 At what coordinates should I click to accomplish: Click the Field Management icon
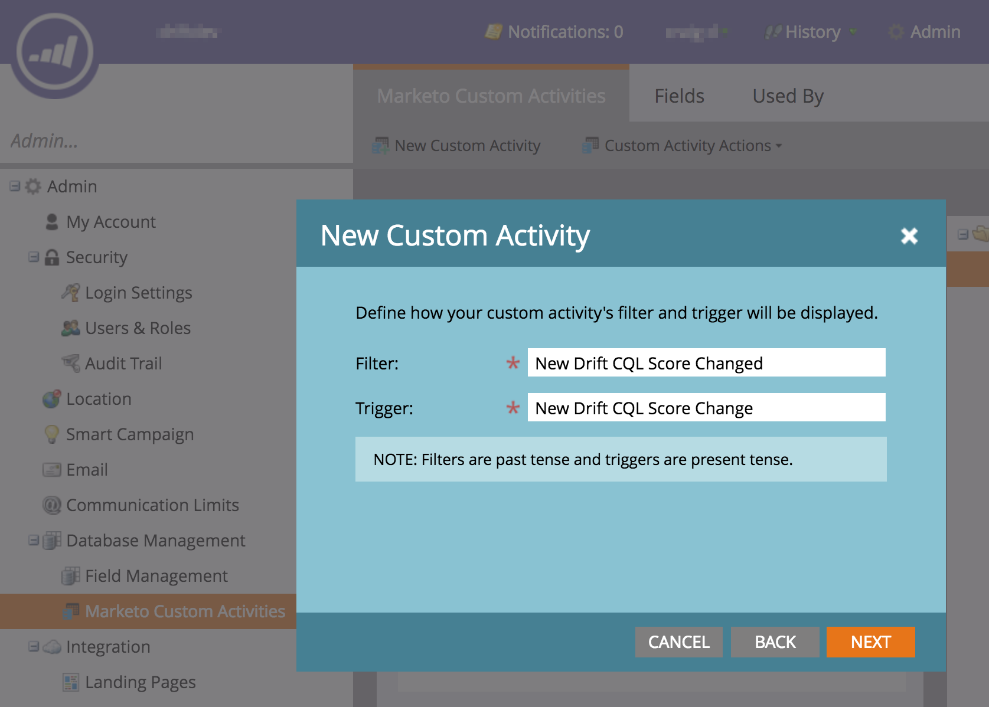(x=71, y=576)
